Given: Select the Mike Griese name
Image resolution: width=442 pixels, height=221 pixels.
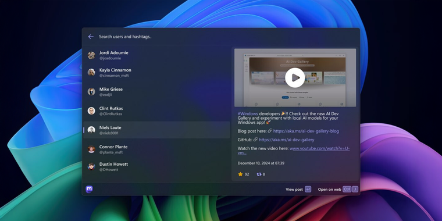Looking at the screenshot, I should [110, 90].
